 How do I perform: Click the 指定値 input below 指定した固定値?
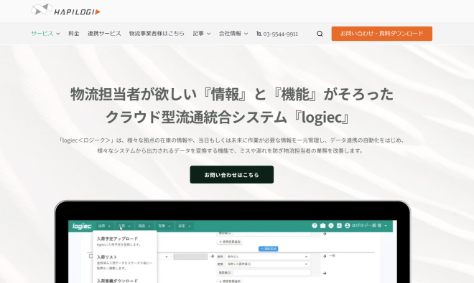[x=271, y=273]
